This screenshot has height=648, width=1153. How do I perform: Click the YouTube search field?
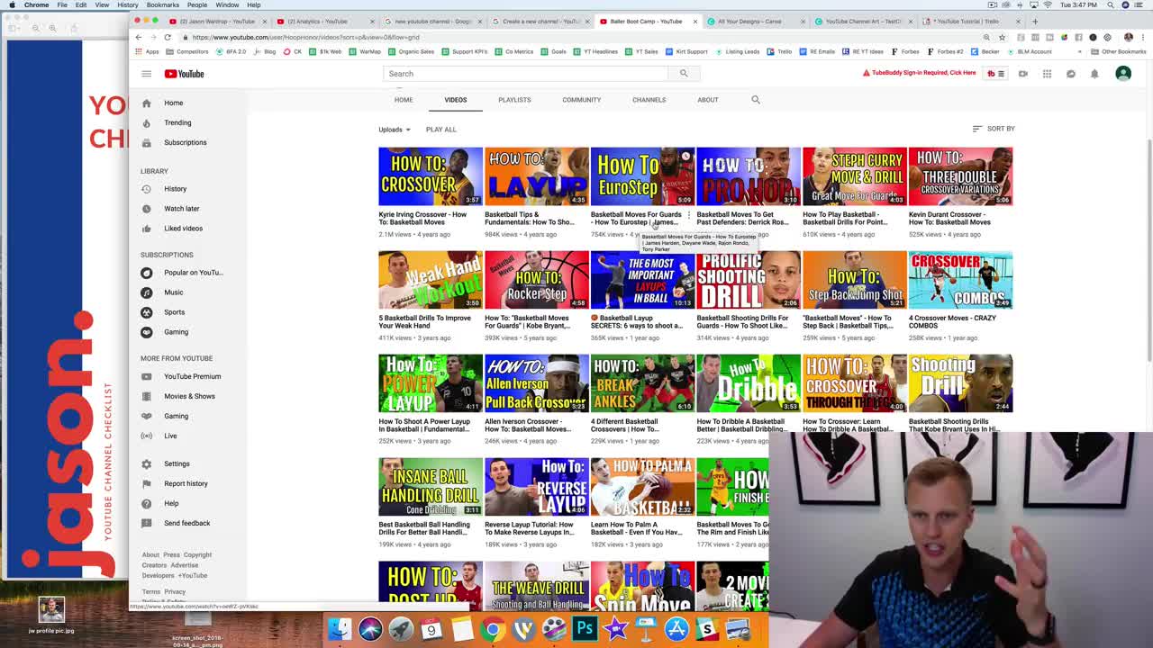[526, 74]
